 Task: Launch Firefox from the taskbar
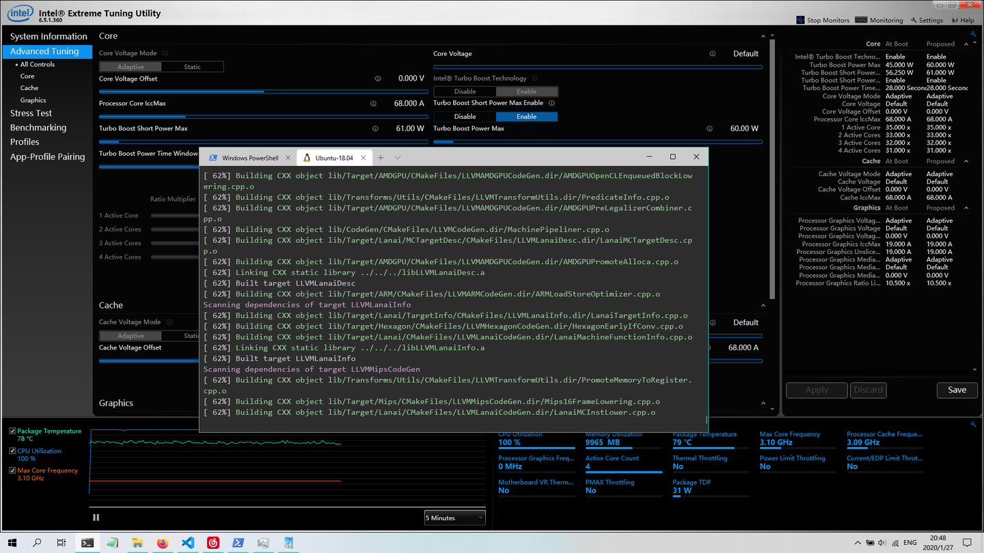click(162, 543)
